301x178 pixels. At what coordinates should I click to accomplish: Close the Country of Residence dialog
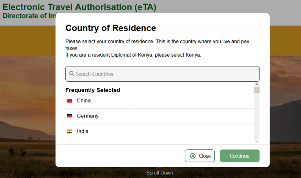pyautogui.click(x=200, y=156)
